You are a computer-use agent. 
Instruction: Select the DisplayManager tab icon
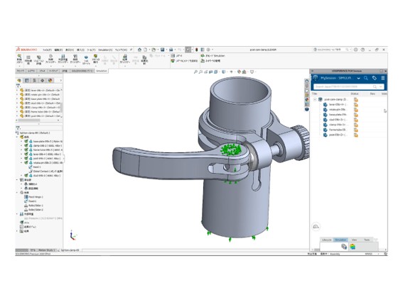pos(50,81)
